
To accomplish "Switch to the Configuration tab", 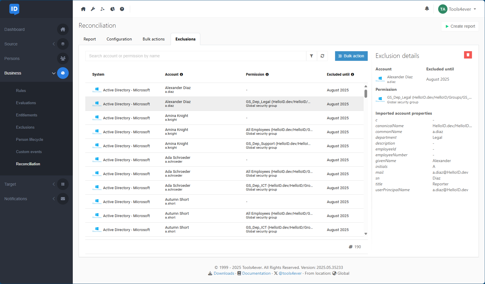I will click(x=119, y=39).
